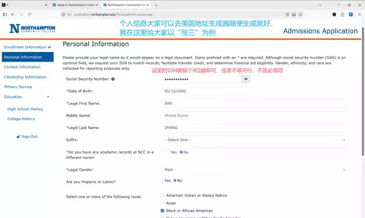365x218 pixels.
Task: Click the Northampton Community College logo
Action: pyautogui.click(x=32, y=28)
